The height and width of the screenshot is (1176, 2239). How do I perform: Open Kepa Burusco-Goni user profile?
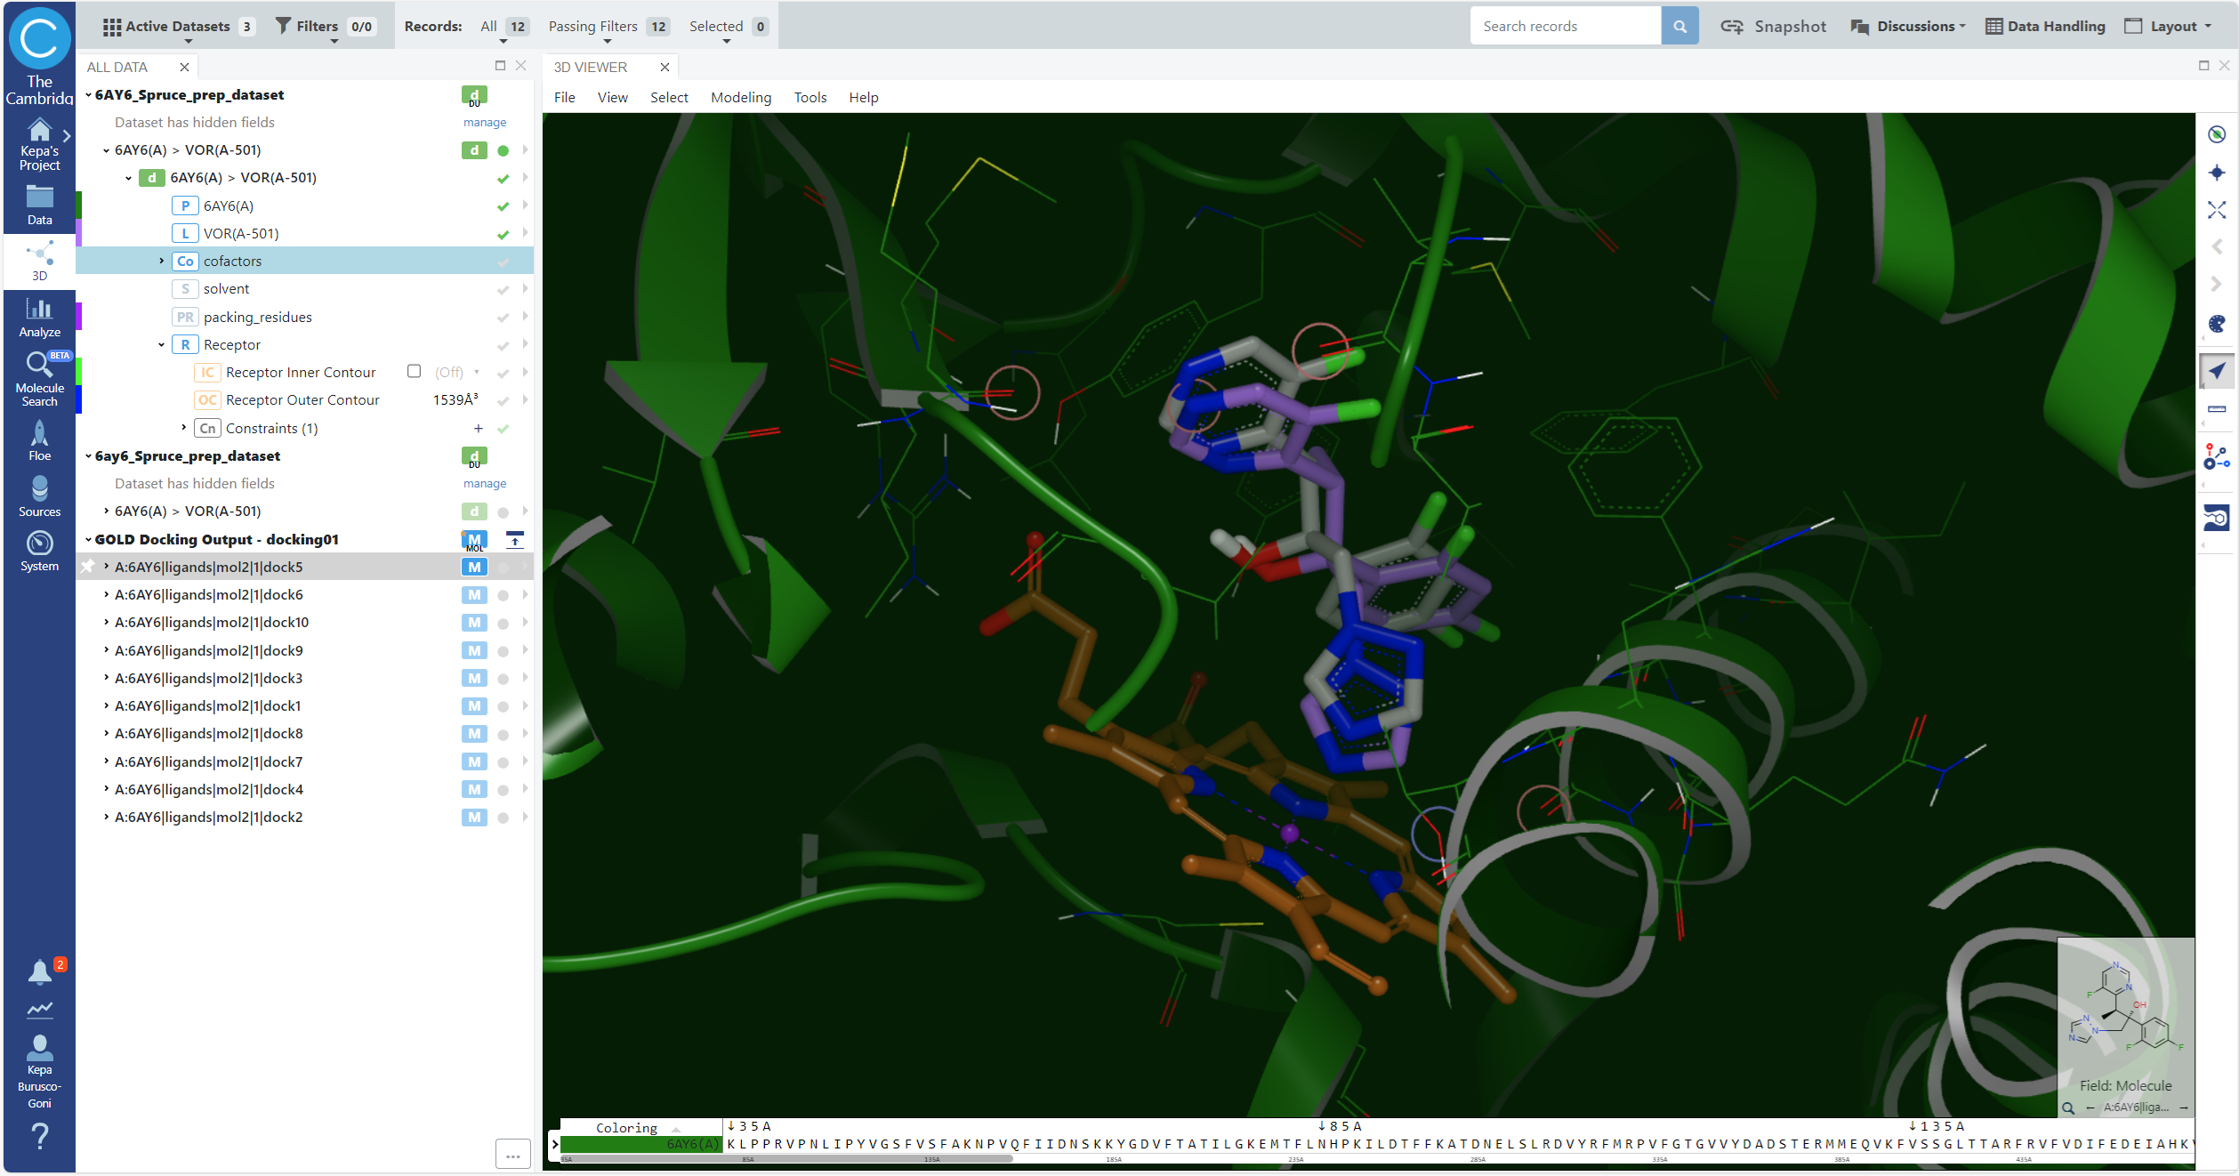pyautogui.click(x=39, y=1072)
